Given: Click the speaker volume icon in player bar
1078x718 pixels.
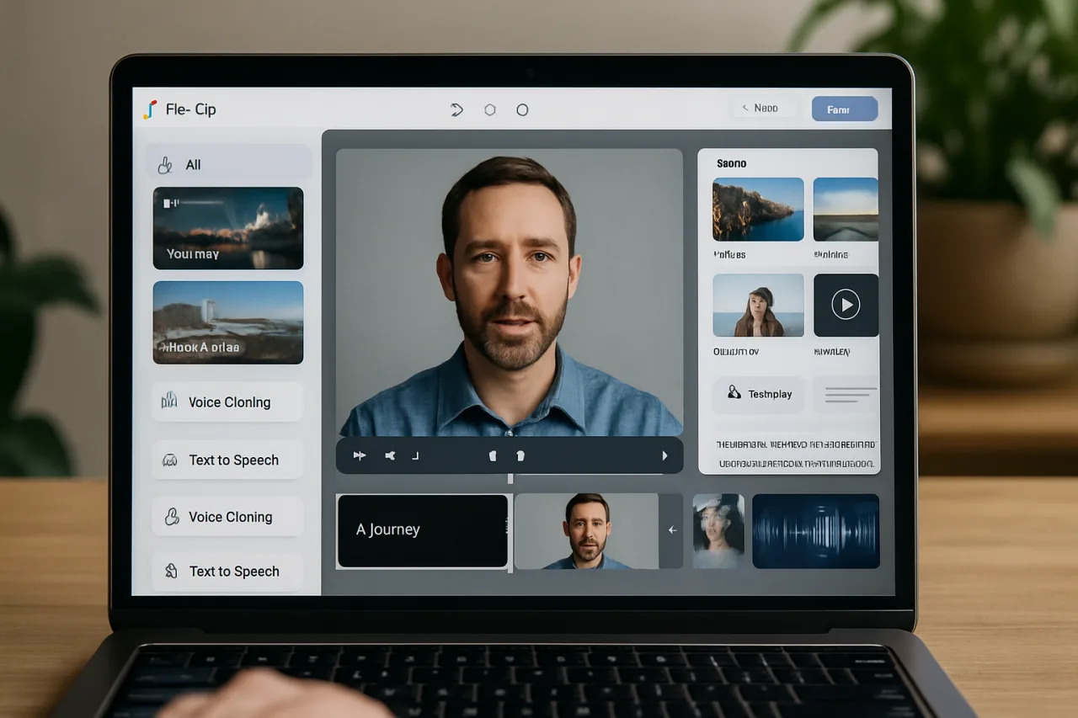Looking at the screenshot, I should [x=390, y=455].
